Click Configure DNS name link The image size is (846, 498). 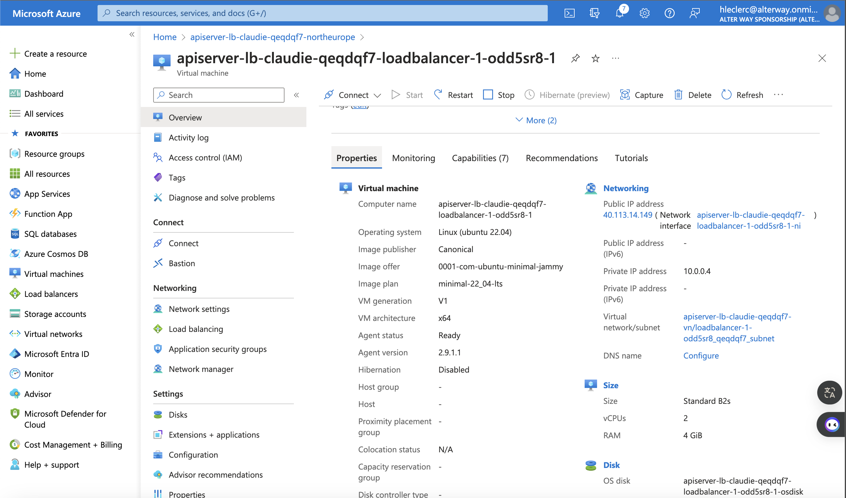point(701,355)
